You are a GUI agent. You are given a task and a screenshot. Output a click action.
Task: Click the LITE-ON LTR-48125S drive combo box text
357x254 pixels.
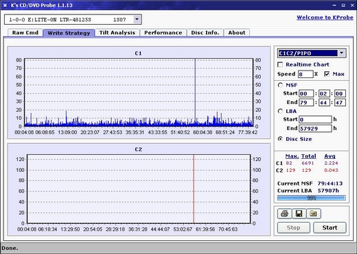pos(69,20)
